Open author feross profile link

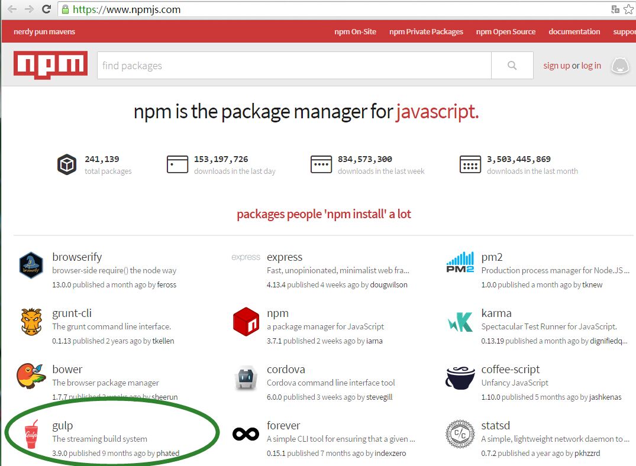pos(167,284)
